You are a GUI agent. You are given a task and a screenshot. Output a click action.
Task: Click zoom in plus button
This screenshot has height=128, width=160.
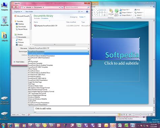point(148,114)
